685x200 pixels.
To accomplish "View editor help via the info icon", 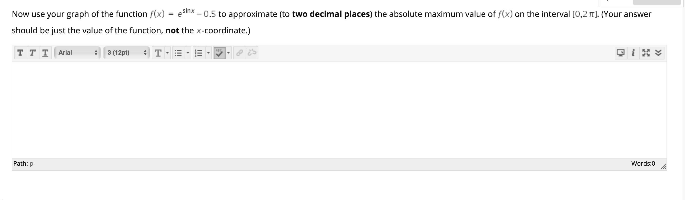I will pyautogui.click(x=633, y=53).
